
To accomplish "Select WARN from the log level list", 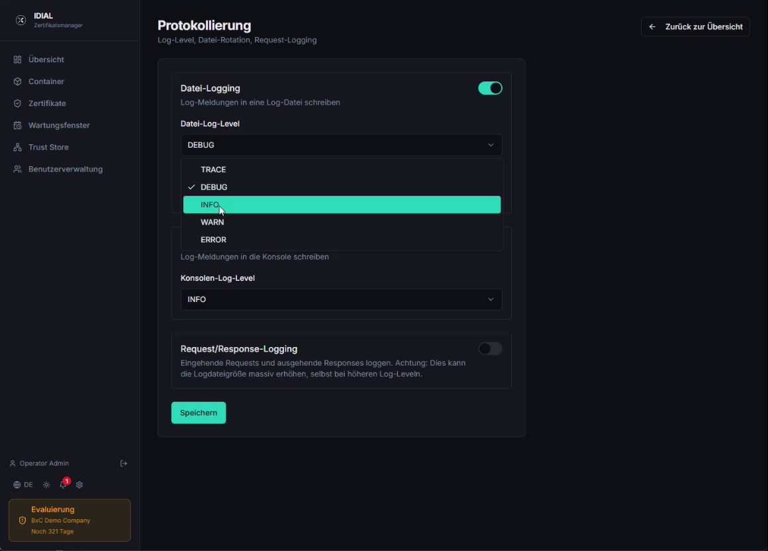I will [342, 223].
